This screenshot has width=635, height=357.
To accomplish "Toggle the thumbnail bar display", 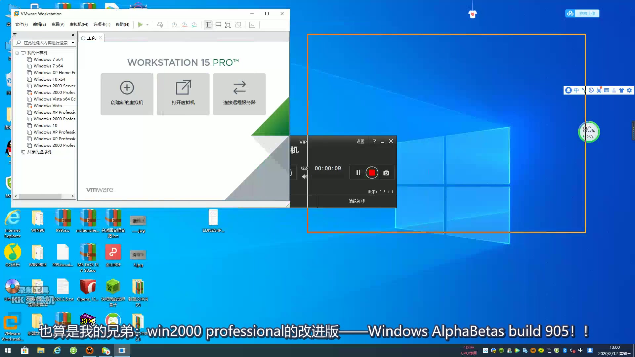I will pyautogui.click(x=218, y=24).
